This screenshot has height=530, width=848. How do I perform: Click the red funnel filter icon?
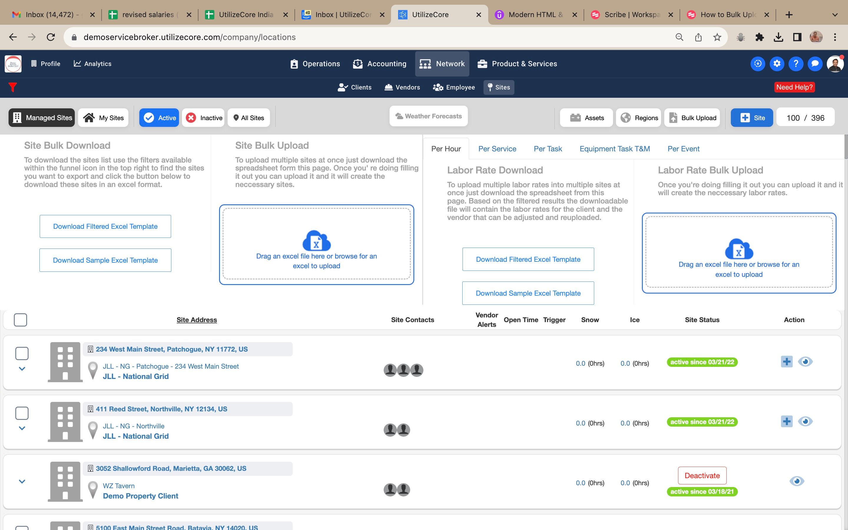(x=13, y=87)
